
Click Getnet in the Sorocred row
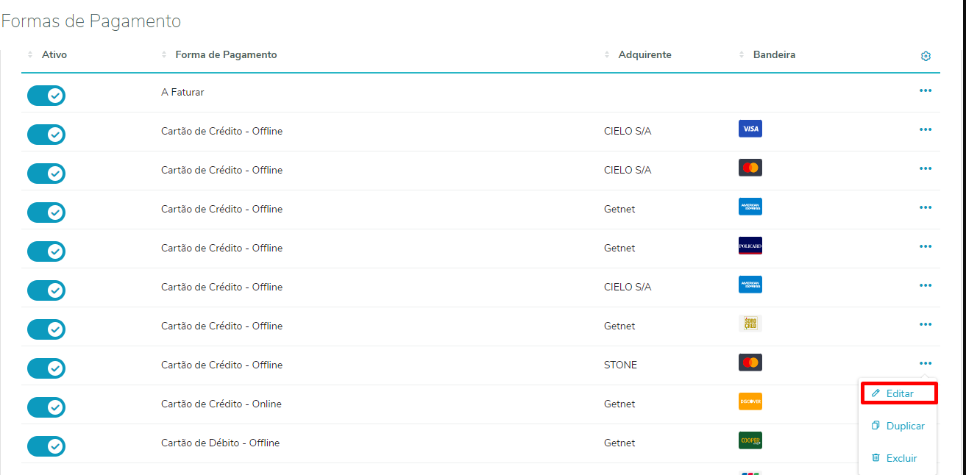[619, 326]
